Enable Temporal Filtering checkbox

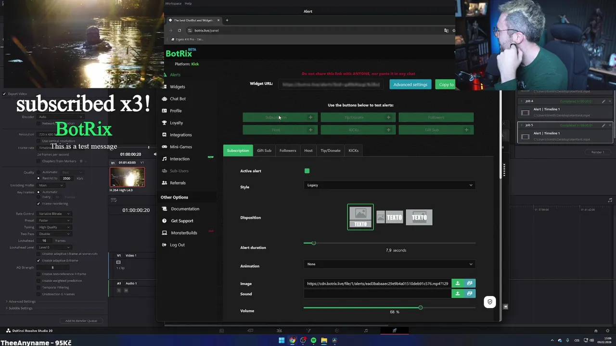click(38, 287)
